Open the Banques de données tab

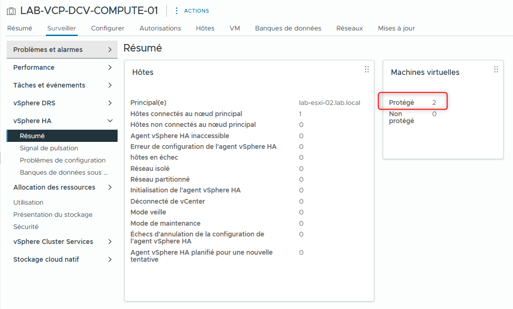pyautogui.click(x=288, y=28)
